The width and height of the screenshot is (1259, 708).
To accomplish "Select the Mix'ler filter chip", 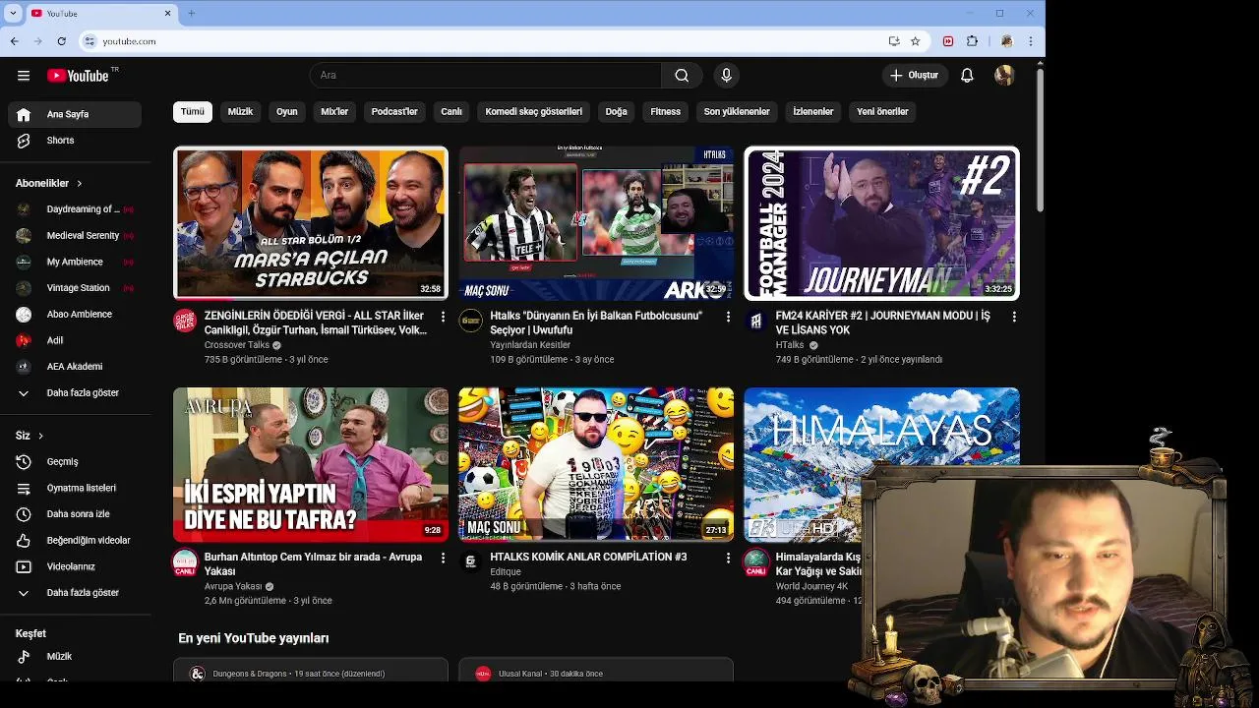I will (334, 112).
